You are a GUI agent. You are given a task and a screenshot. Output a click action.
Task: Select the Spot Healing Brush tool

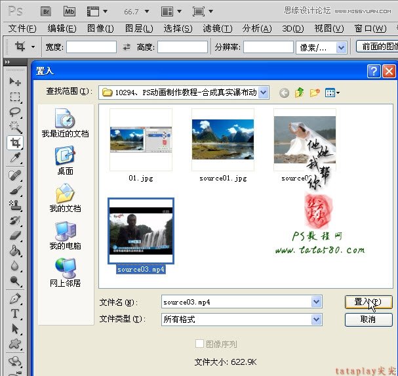15,175
